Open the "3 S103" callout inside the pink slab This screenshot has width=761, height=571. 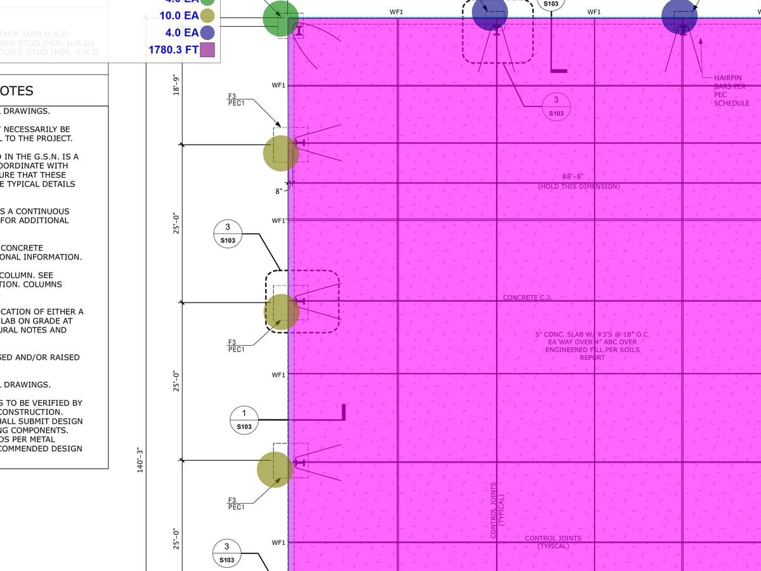pos(556,107)
